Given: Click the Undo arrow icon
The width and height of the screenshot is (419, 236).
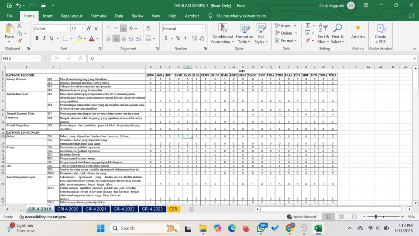Looking at the screenshot, I should tap(18, 5).
